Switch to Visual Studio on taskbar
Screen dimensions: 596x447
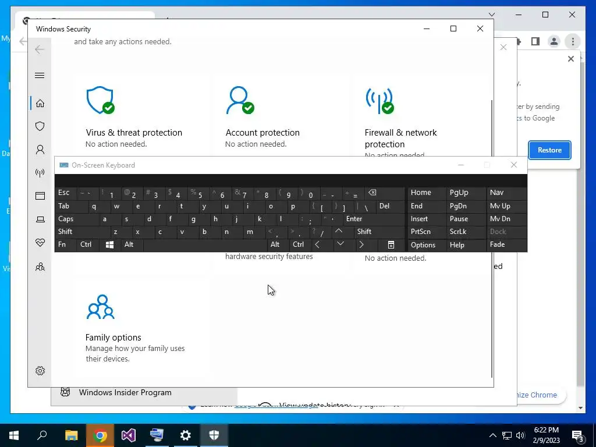point(129,435)
